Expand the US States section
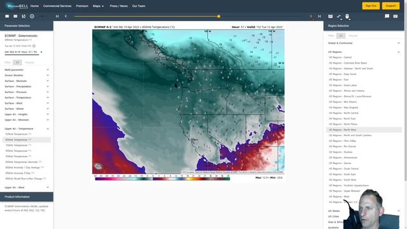 click(x=364, y=211)
